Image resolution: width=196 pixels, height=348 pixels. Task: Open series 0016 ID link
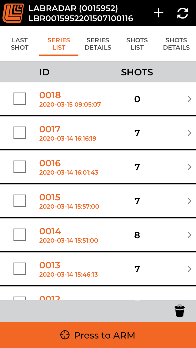point(50,163)
